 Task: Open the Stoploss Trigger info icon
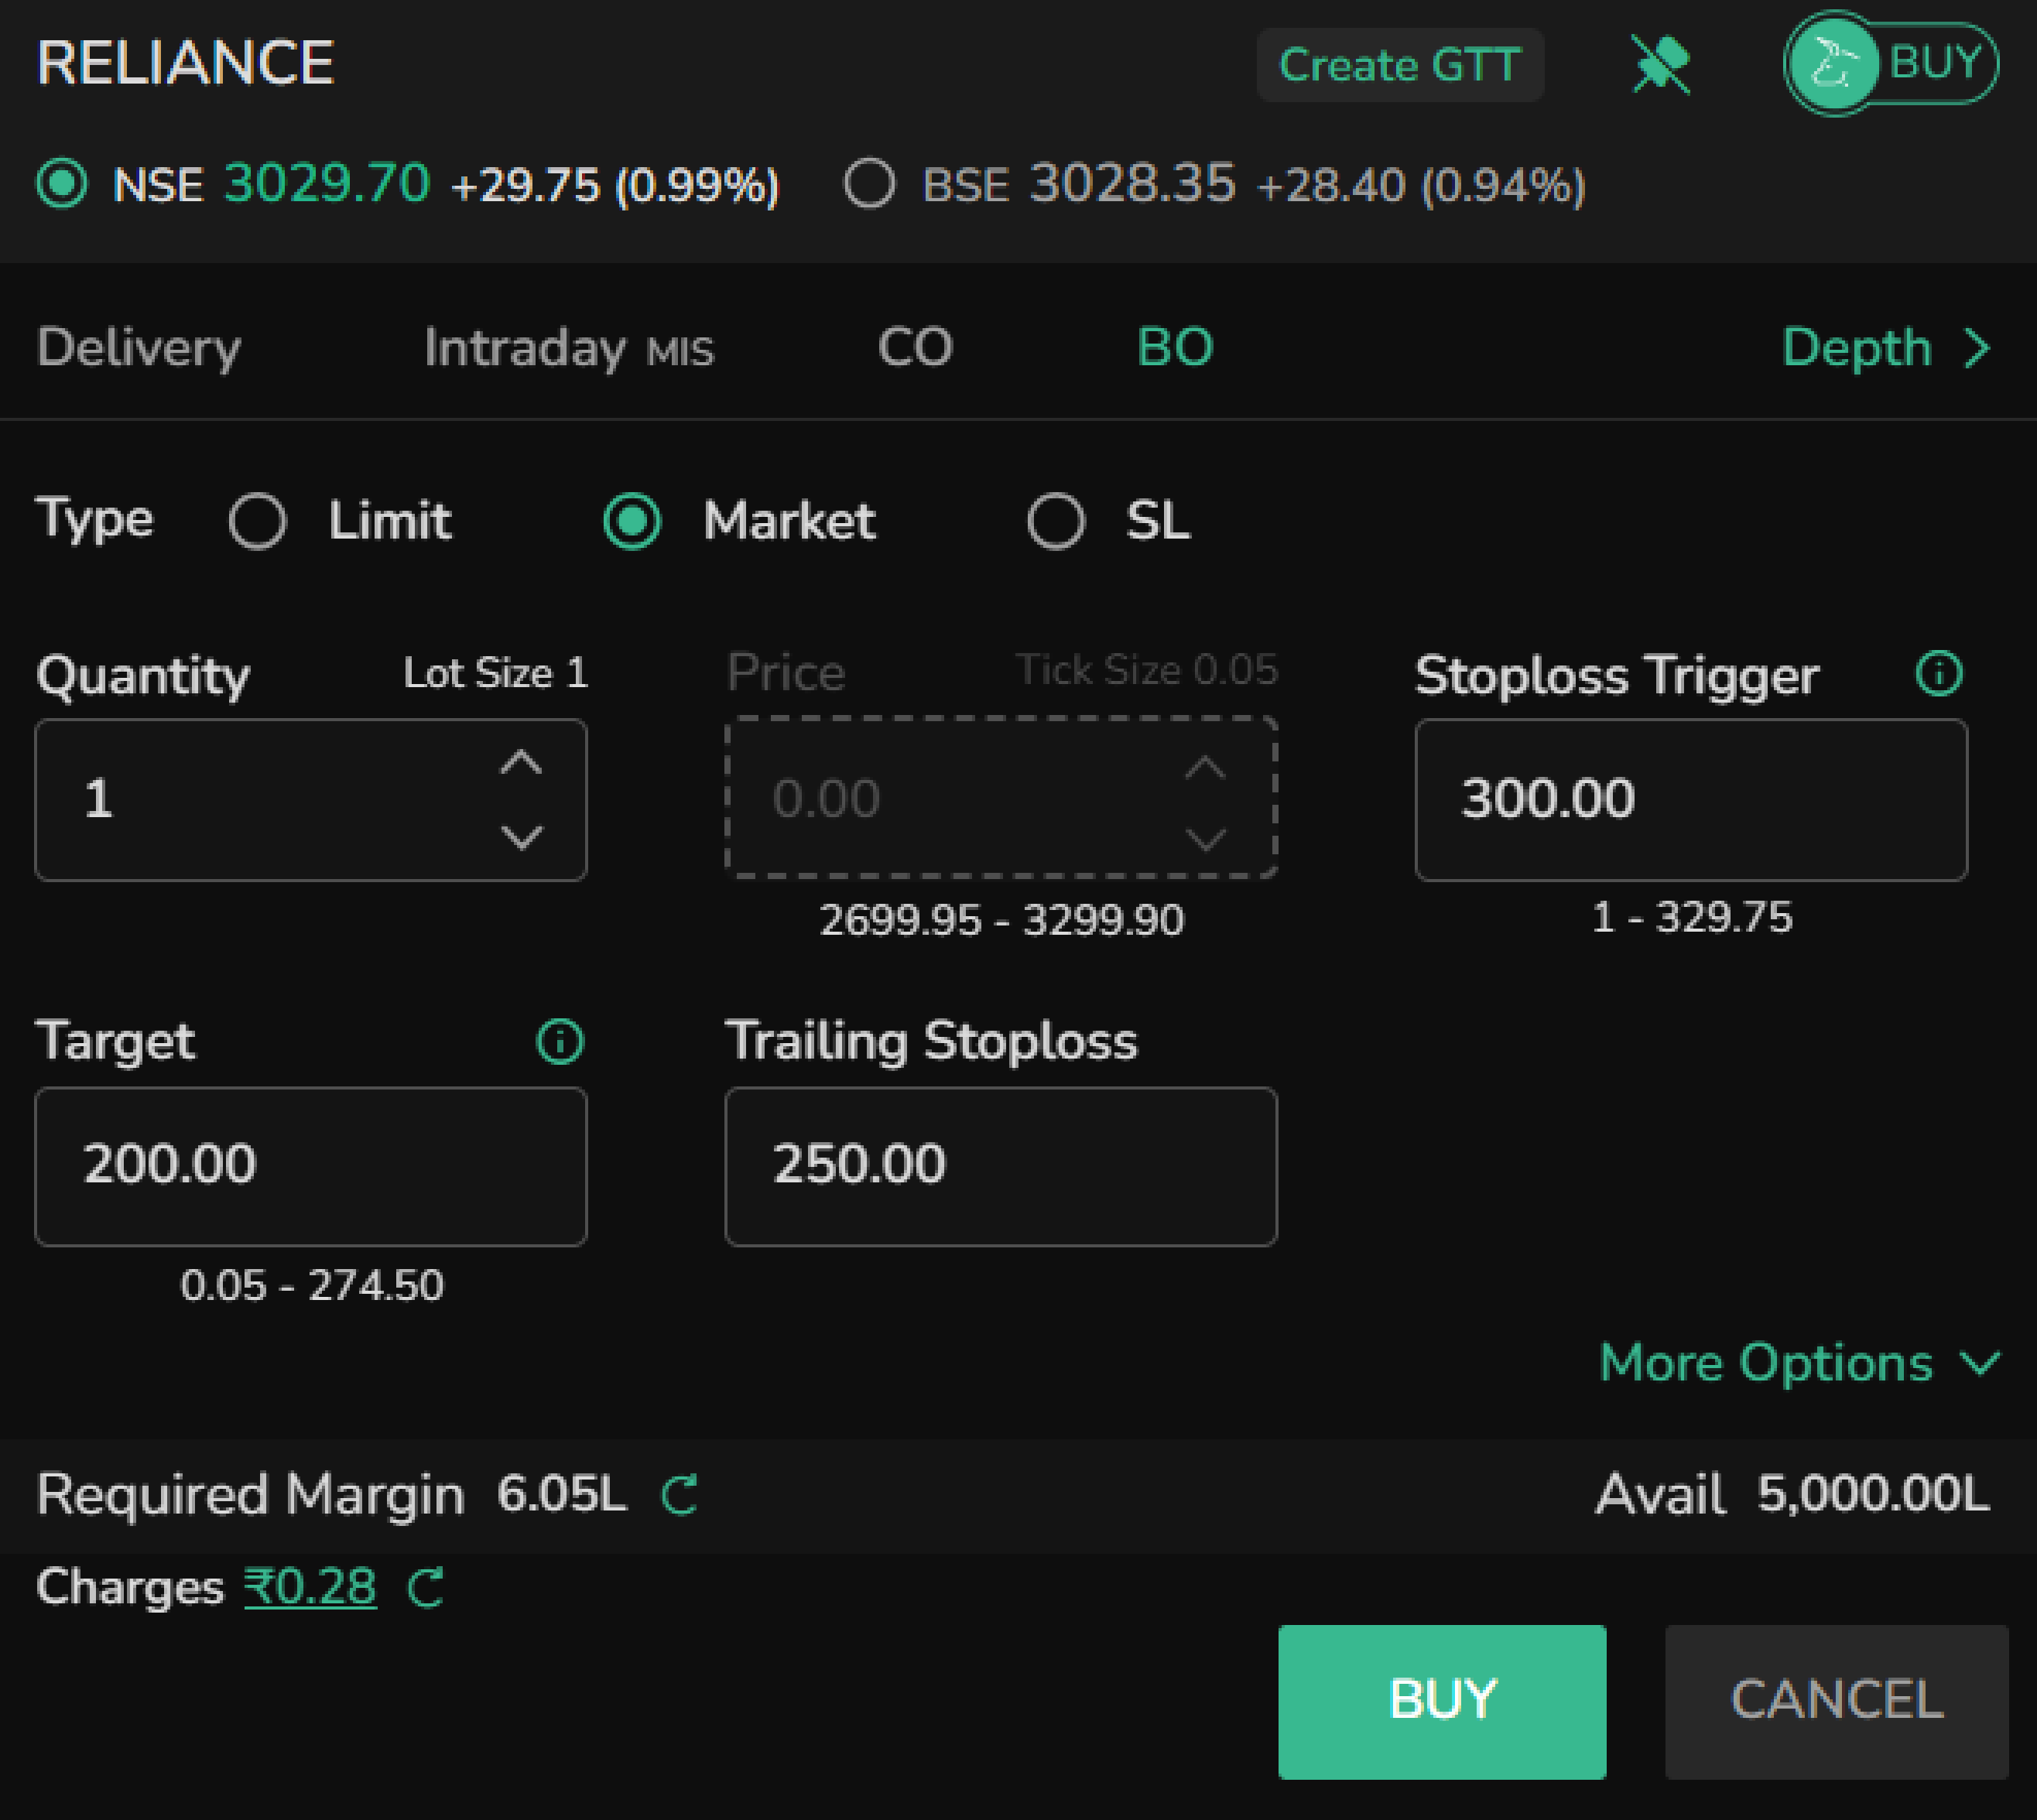tap(1939, 673)
